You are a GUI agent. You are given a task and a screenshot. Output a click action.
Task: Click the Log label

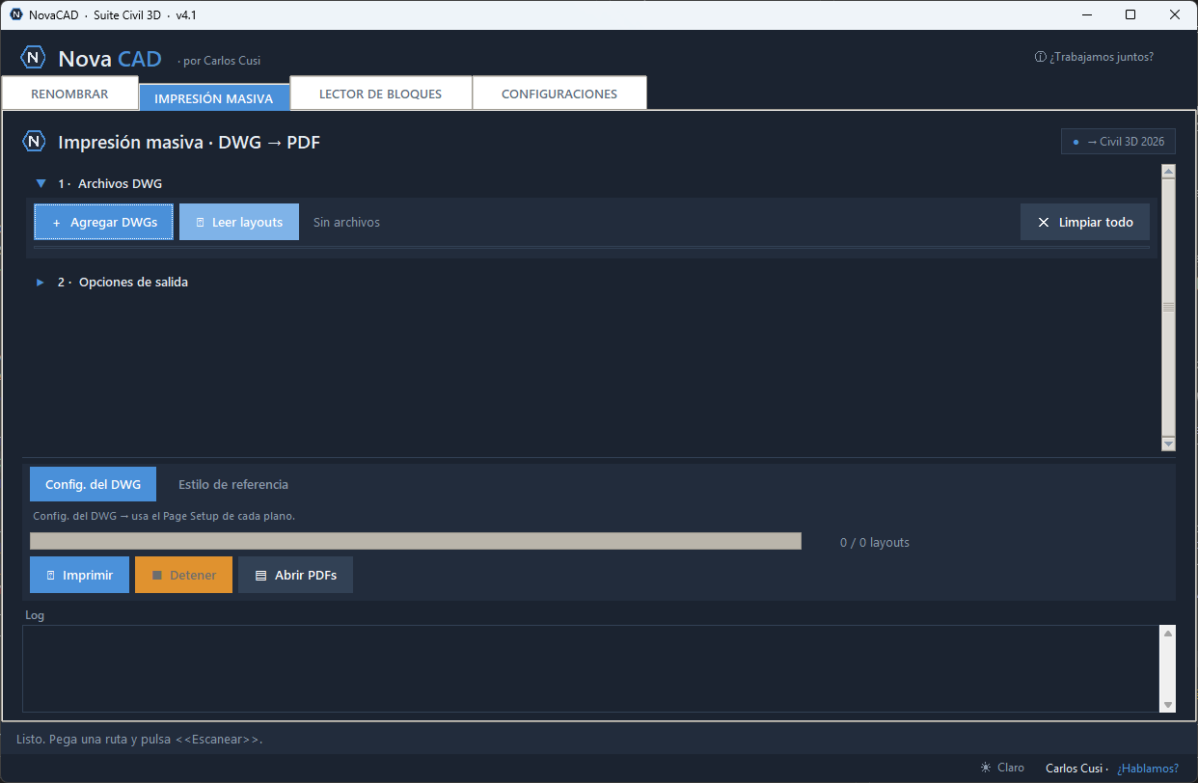click(35, 615)
